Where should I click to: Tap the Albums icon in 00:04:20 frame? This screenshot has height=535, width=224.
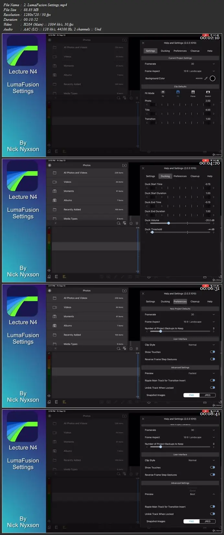55,200
